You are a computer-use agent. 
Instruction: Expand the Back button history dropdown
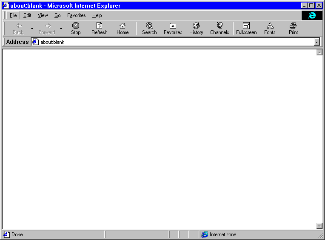[x=32, y=29]
